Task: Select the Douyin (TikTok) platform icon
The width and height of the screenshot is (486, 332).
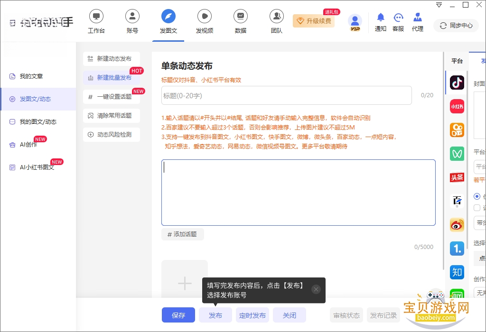Action: (457, 83)
